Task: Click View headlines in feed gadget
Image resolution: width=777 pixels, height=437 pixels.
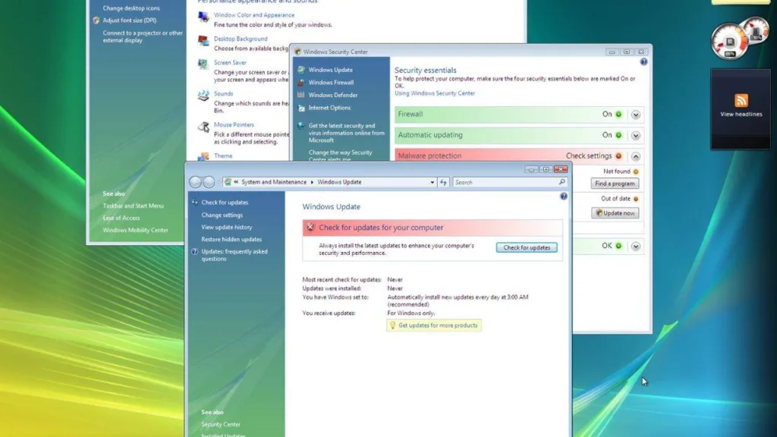Action: pos(741,114)
